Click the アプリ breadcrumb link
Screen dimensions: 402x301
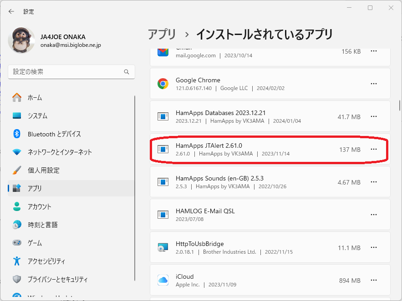tap(162, 34)
